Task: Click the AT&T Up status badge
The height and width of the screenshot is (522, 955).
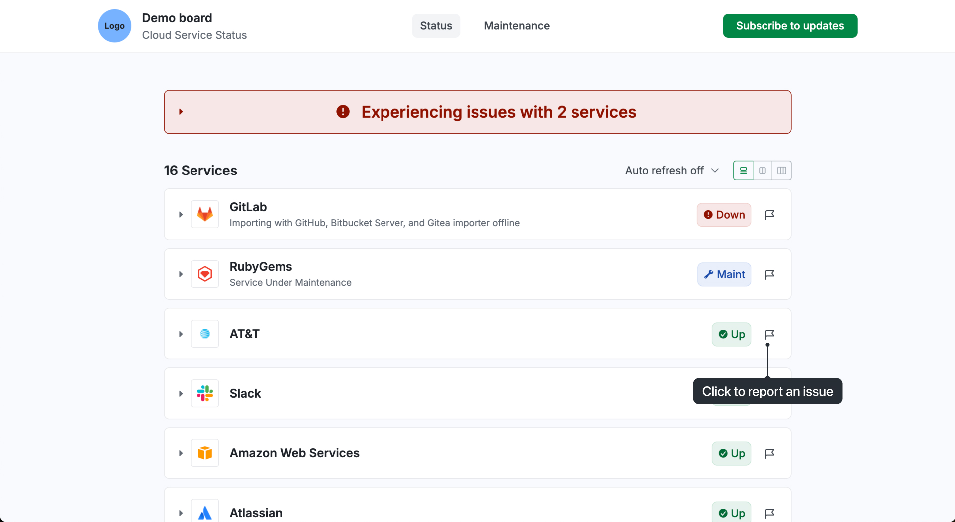Action: (731, 334)
